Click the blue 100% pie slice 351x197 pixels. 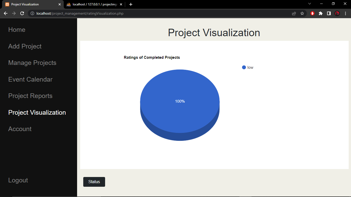click(180, 101)
